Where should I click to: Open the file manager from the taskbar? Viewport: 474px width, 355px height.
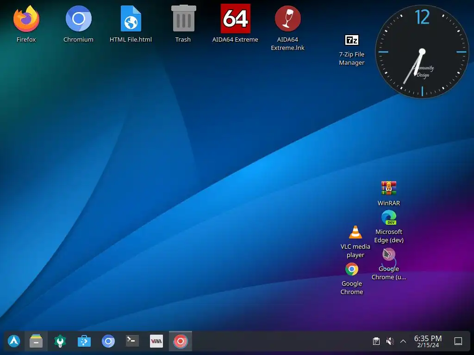pyautogui.click(x=36, y=341)
